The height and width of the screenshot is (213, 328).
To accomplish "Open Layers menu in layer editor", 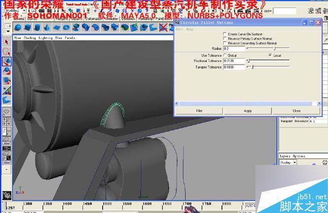I will (x=285, y=156).
